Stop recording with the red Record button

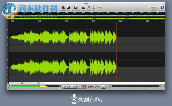[83, 87]
